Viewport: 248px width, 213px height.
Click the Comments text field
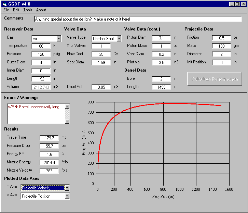138,19
